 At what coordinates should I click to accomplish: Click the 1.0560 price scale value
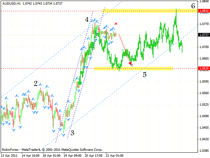pyautogui.click(x=204, y=93)
